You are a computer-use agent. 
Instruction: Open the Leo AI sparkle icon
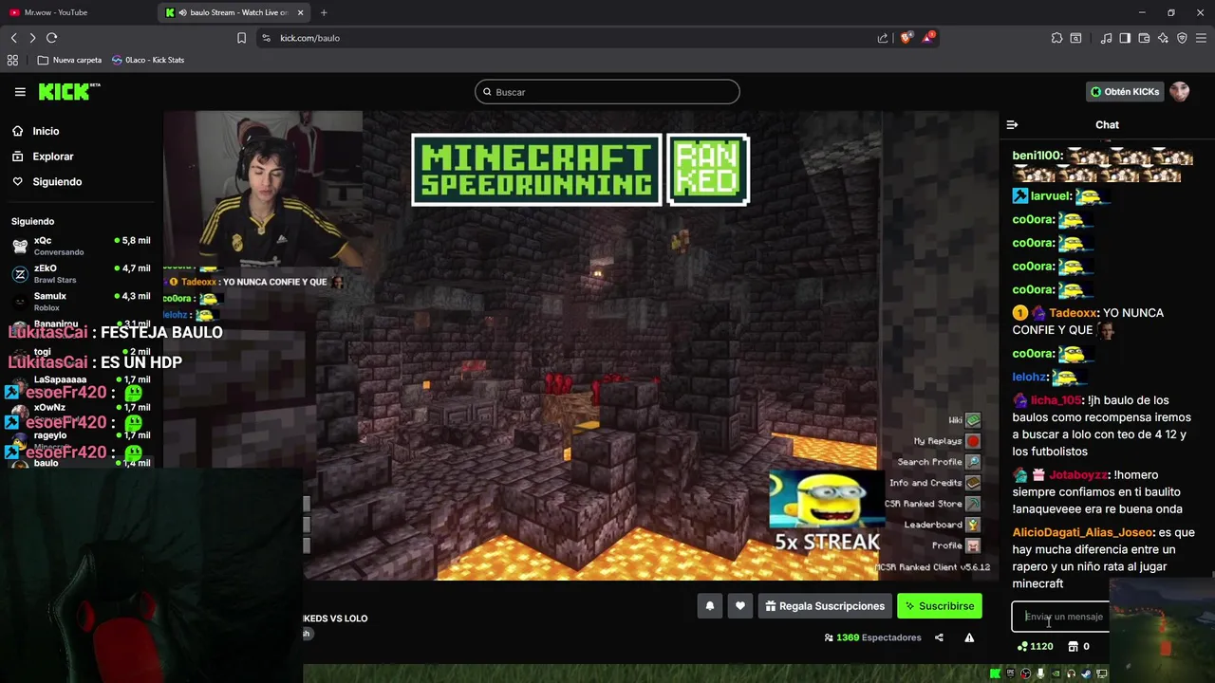[1163, 38]
